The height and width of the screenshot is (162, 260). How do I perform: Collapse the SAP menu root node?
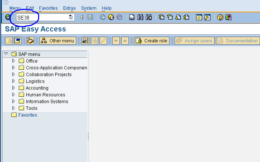click(x=6, y=54)
